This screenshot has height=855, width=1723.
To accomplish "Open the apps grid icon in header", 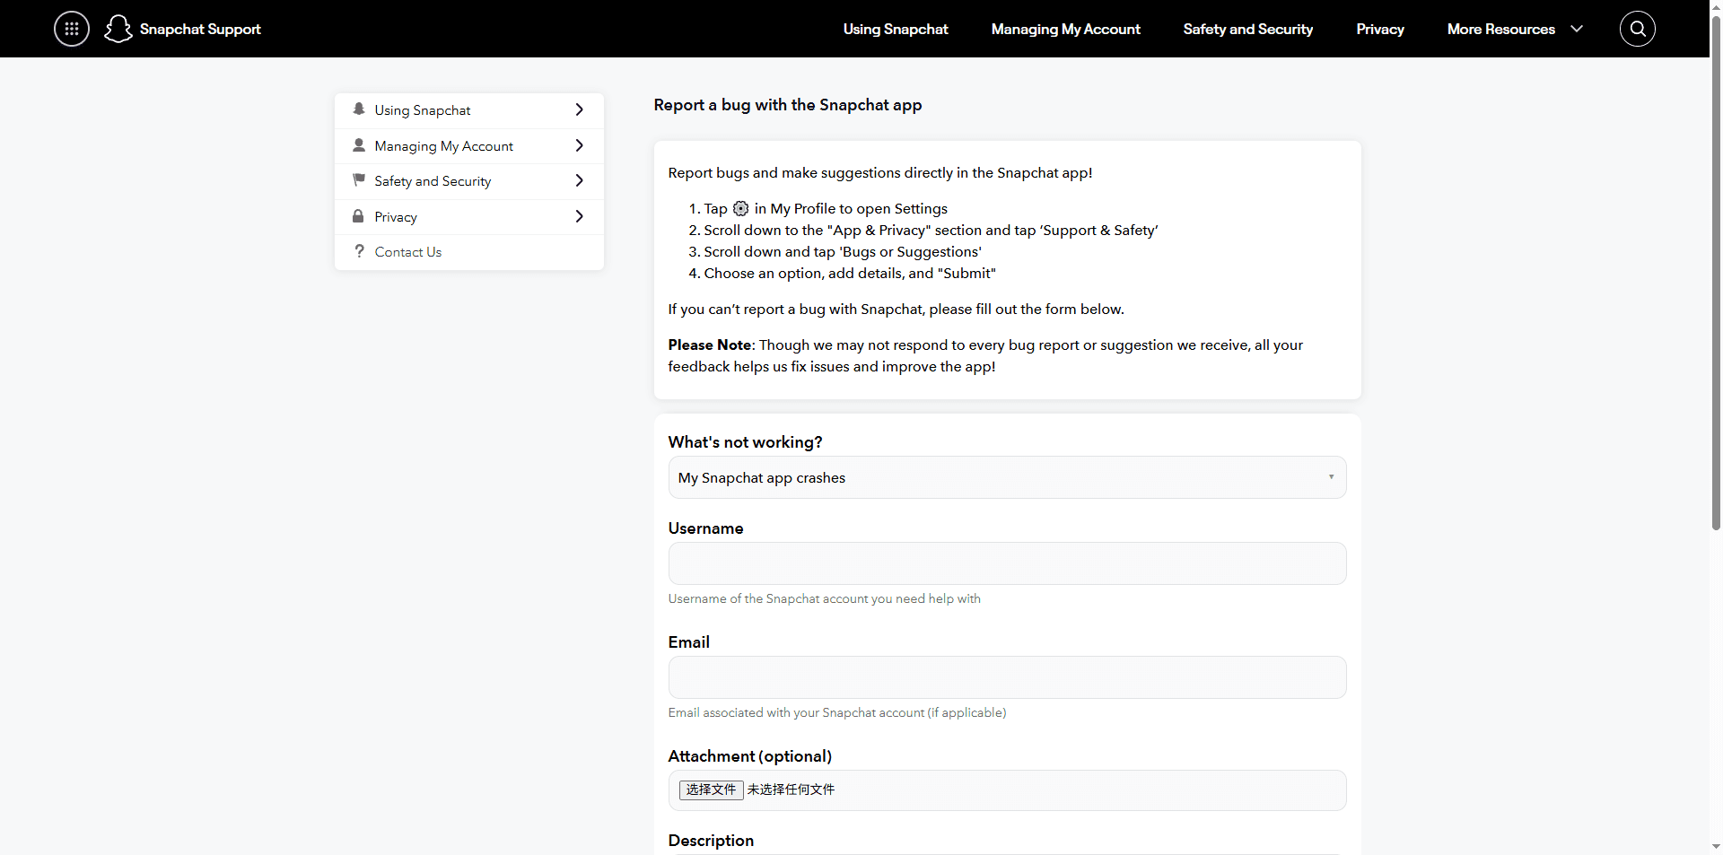I will pos(72,29).
